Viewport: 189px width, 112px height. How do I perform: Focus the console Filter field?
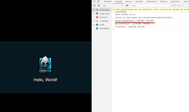click(150, 5)
